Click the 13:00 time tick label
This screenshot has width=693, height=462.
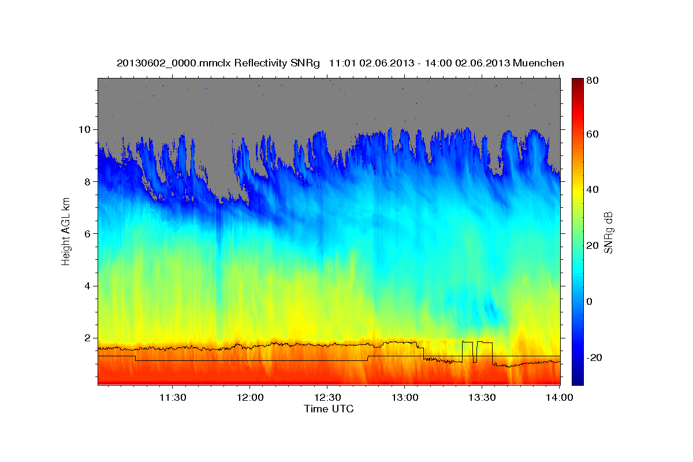404,398
